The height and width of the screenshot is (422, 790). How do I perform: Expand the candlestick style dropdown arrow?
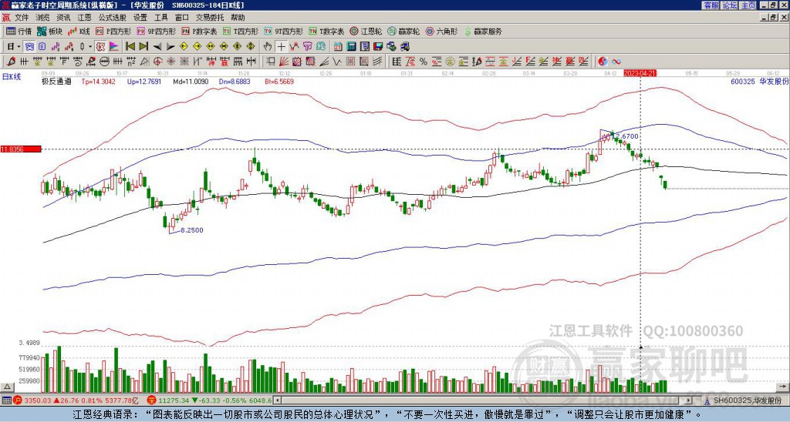pyautogui.click(x=90, y=47)
